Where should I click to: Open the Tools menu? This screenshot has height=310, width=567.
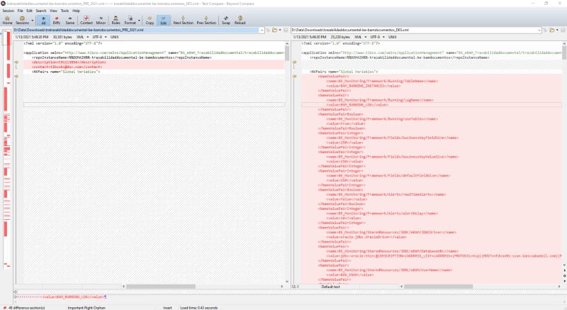pos(65,11)
